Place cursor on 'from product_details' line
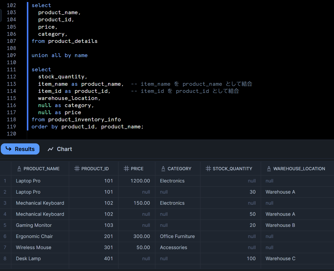The width and height of the screenshot is (334, 271). pos(65,41)
